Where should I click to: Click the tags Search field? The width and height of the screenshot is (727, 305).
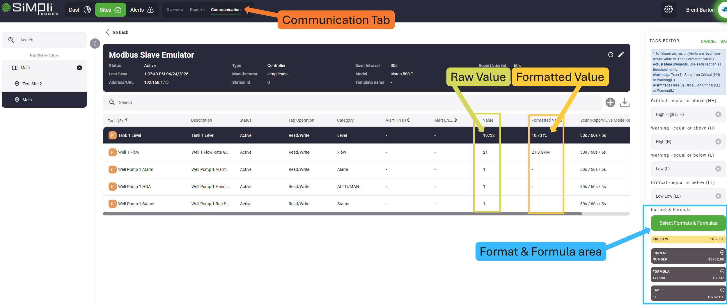pos(349,102)
